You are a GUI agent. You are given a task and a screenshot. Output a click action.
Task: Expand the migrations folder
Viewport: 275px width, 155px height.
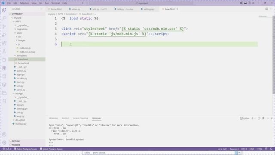27,29
